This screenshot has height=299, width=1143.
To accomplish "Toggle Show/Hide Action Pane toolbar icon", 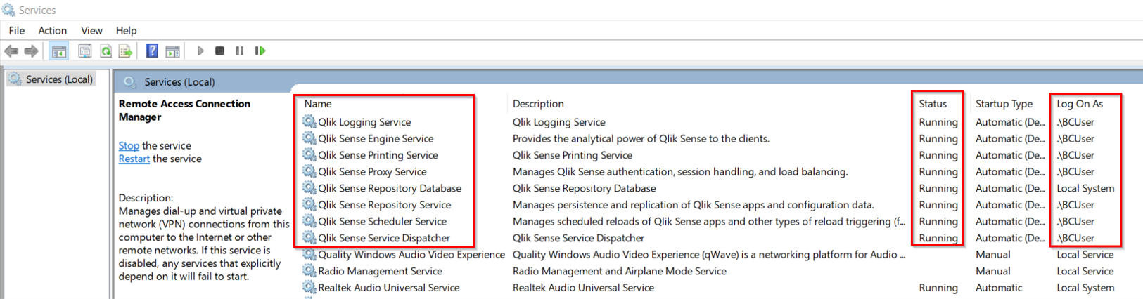I will click(172, 51).
